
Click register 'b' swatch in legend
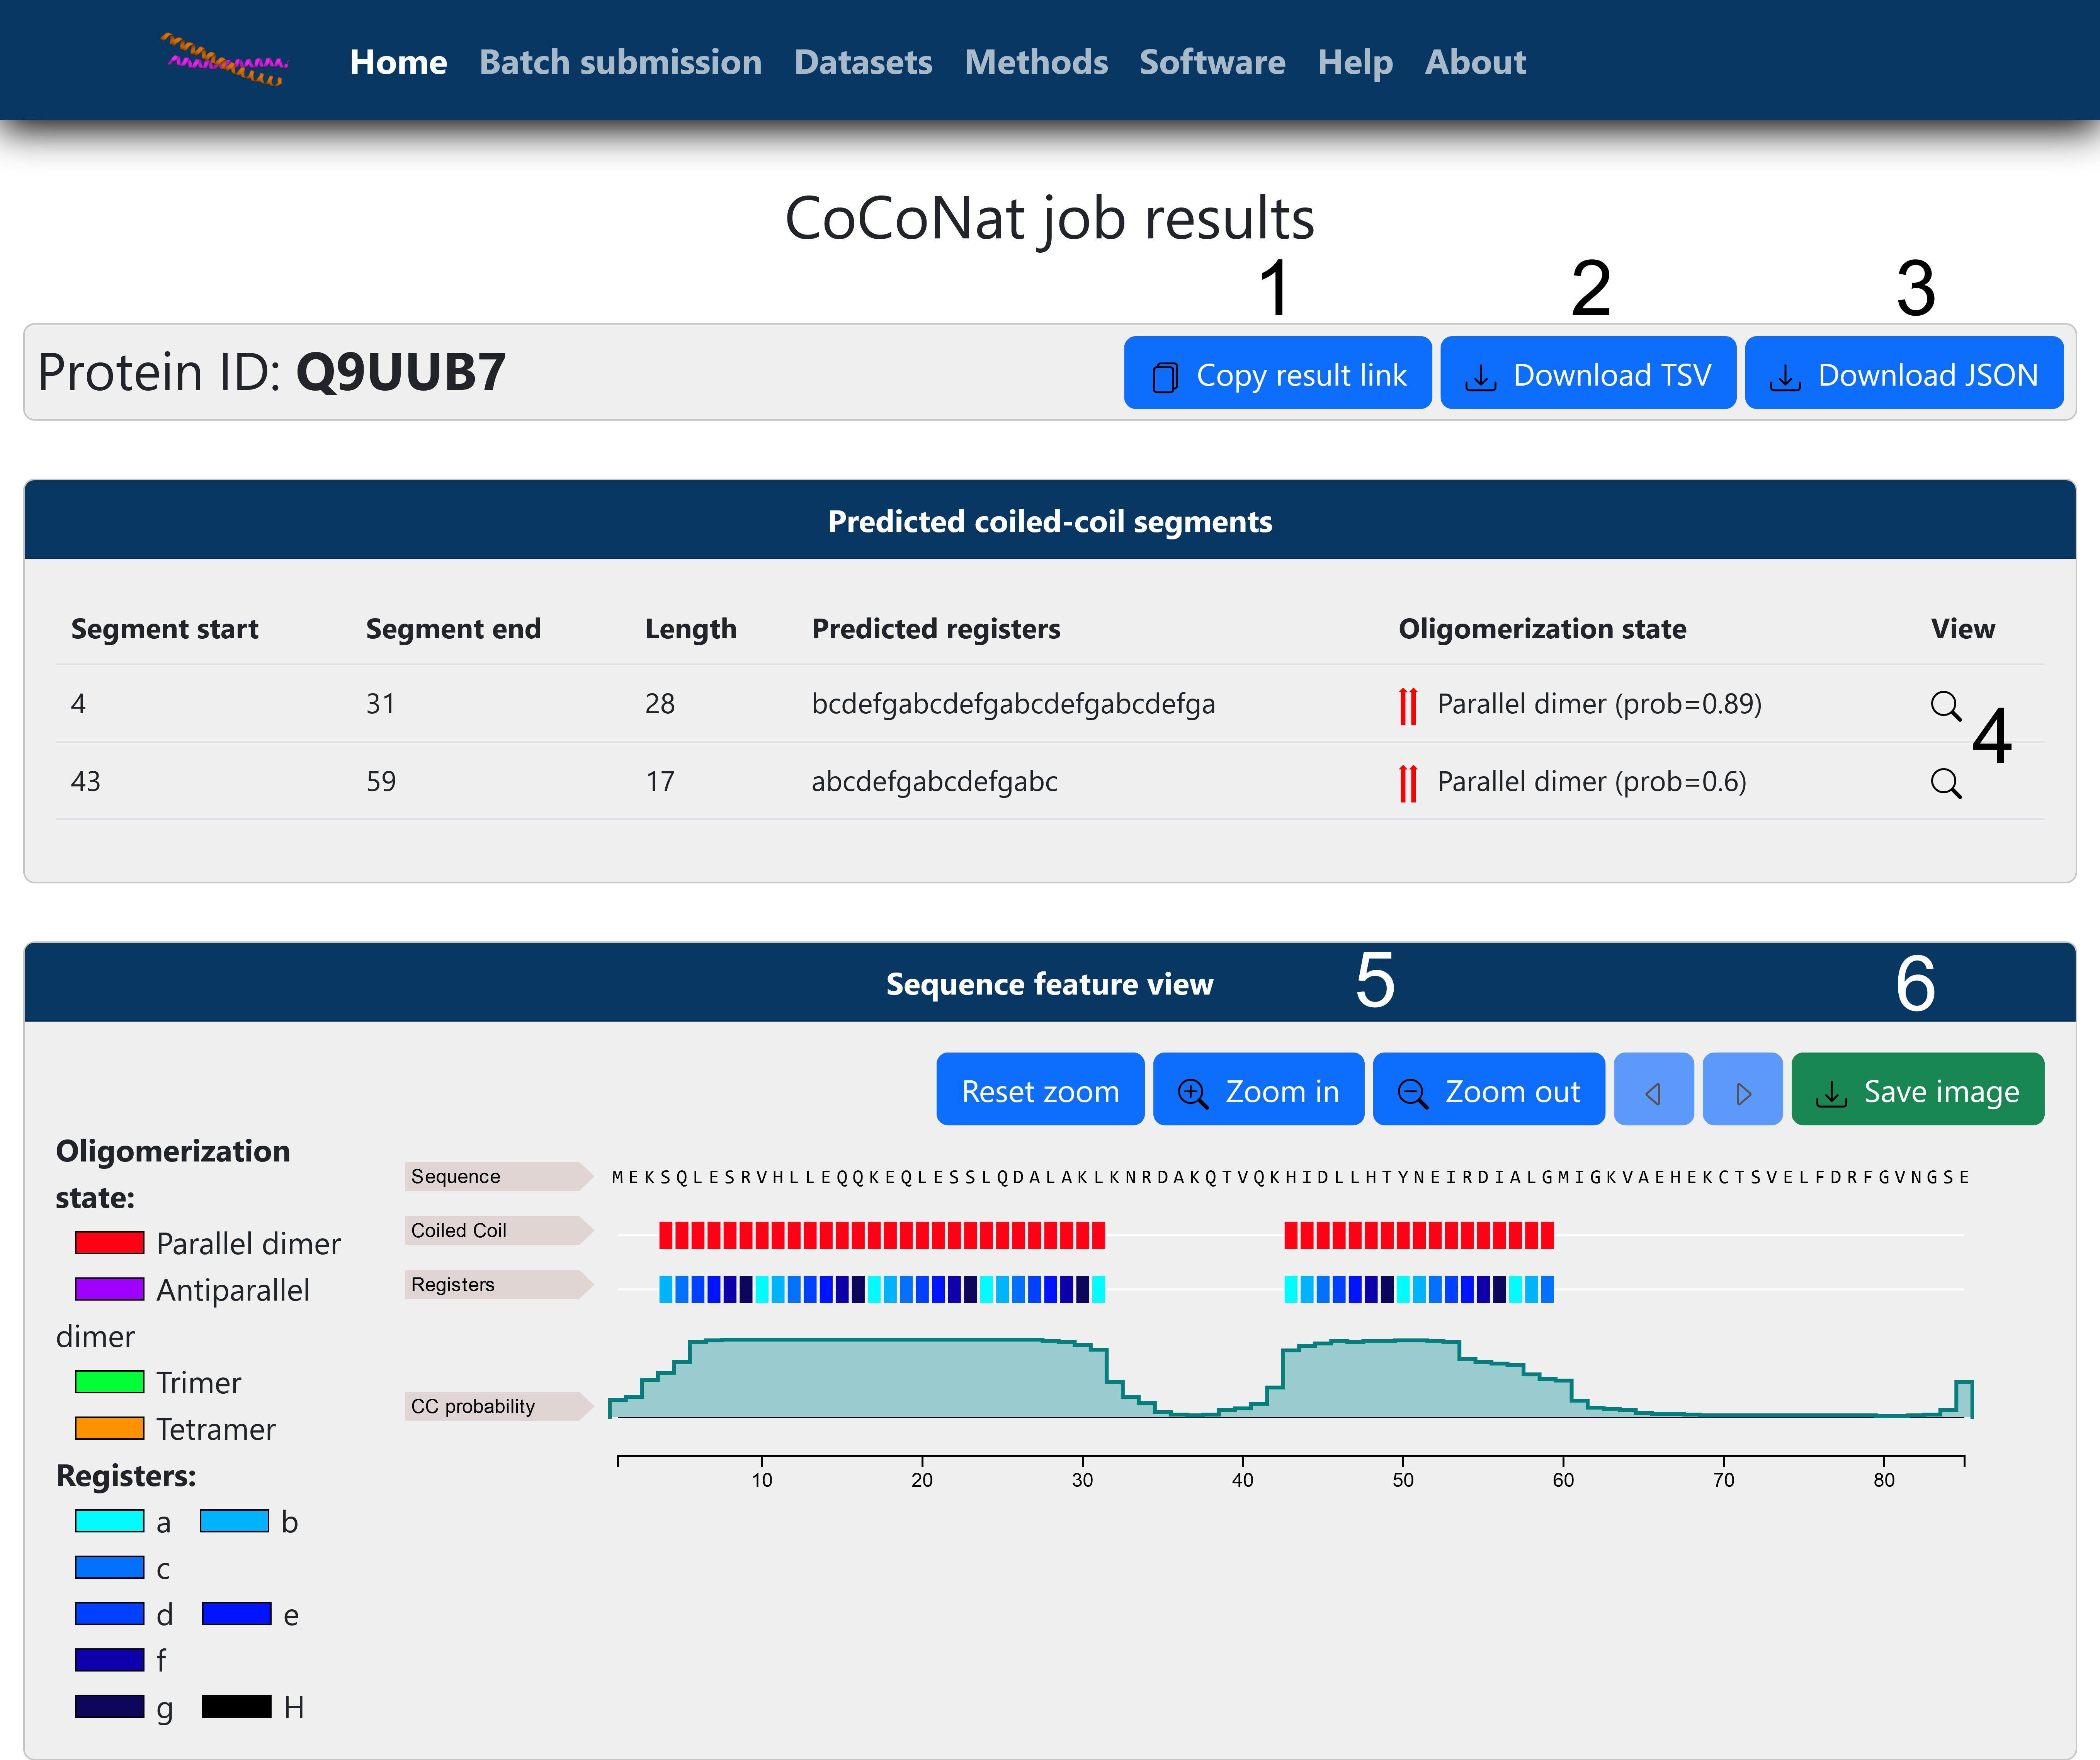pos(235,1521)
